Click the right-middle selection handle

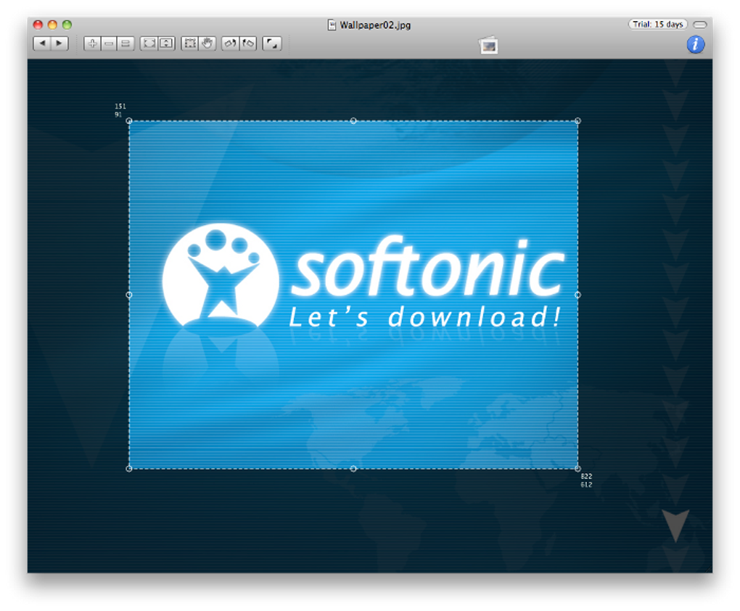pyautogui.click(x=577, y=295)
